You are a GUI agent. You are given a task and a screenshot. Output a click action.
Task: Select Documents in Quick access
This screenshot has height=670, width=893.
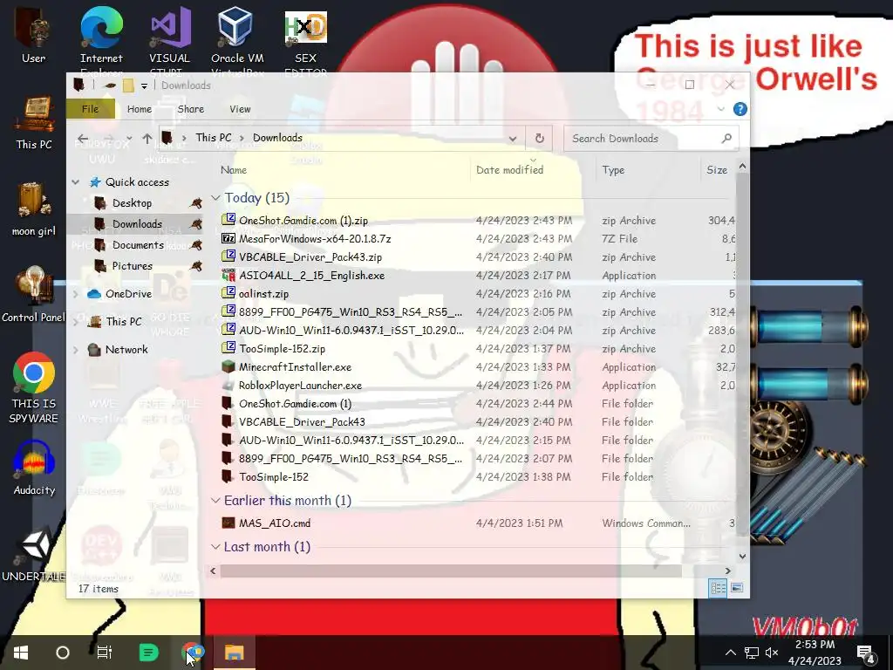point(138,245)
